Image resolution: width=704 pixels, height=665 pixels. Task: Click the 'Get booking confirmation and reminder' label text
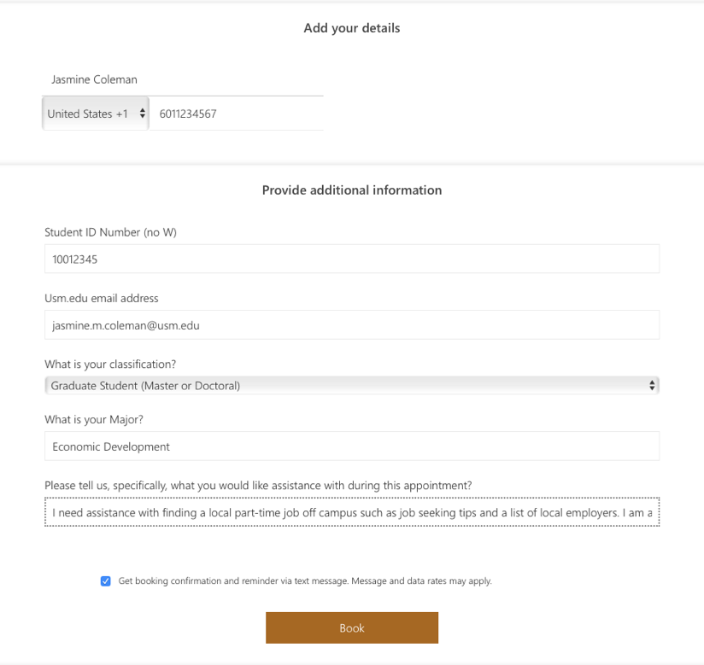pos(305,581)
